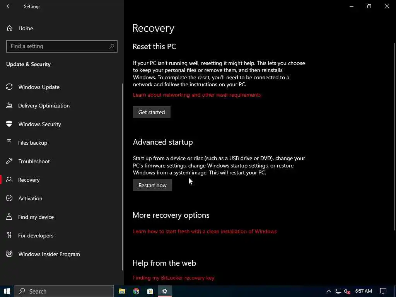
Task: Click the Settings gear taskbar icon
Action: 165,291
